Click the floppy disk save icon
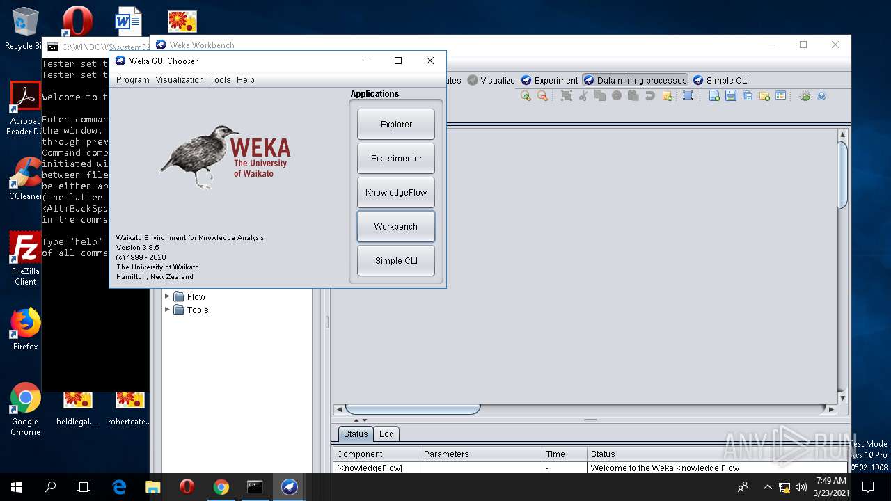The width and height of the screenshot is (891, 501). click(731, 96)
